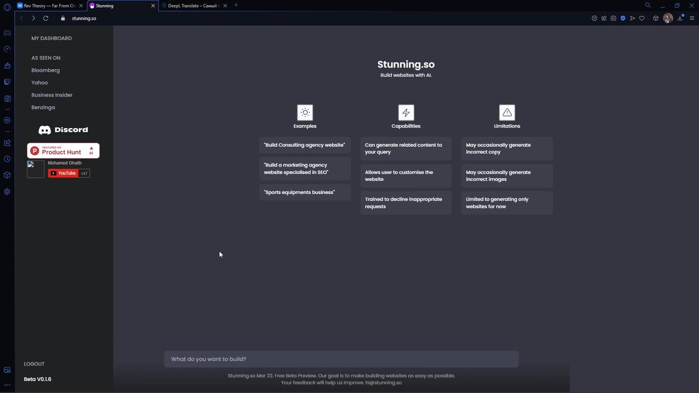Image resolution: width=699 pixels, height=393 pixels.
Task: Open the blue ad blocker shield
Action: pyautogui.click(x=623, y=18)
